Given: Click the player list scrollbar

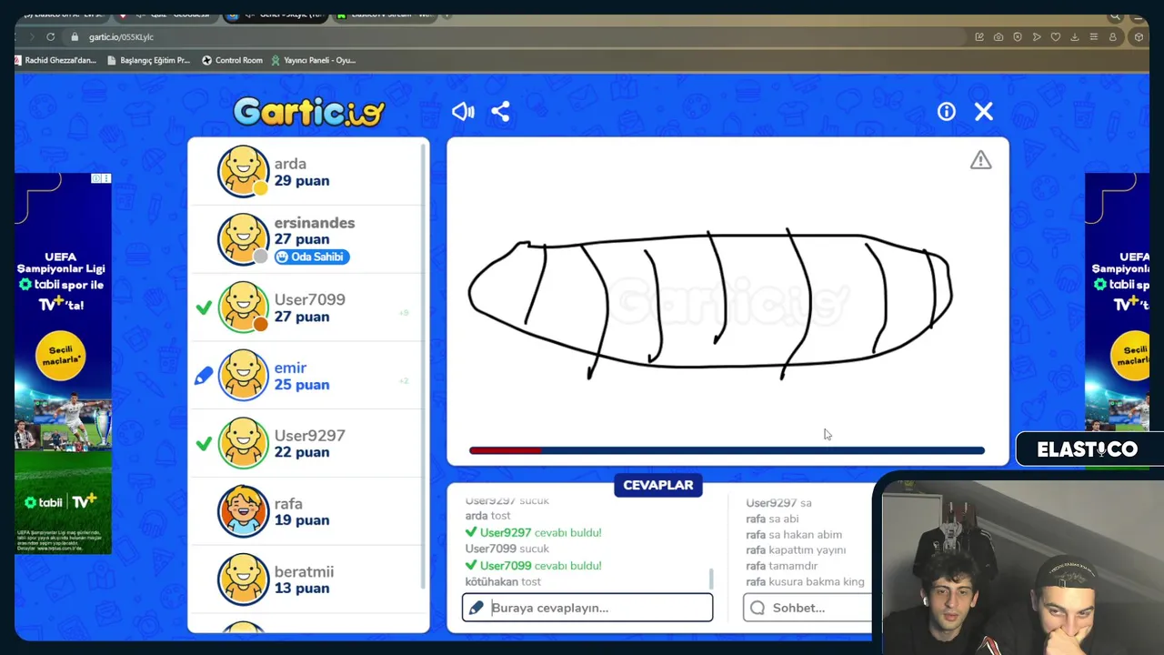Looking at the screenshot, I should (x=423, y=364).
